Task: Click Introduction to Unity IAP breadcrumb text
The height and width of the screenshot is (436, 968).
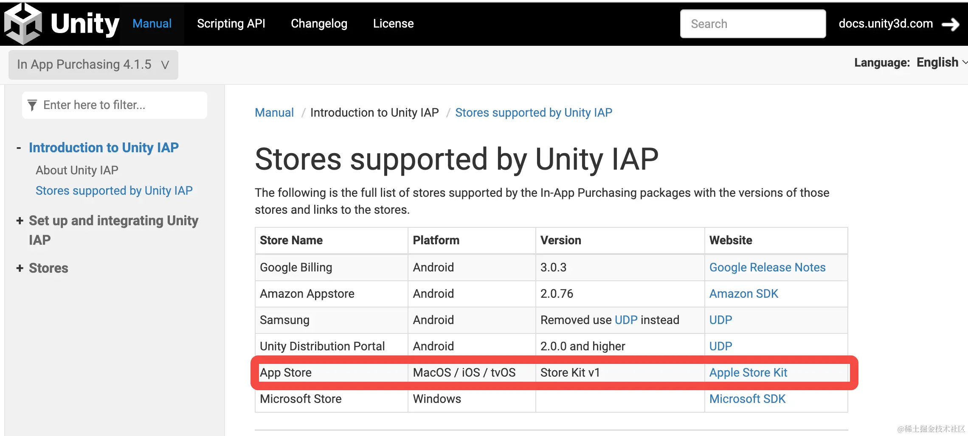Action: point(374,112)
